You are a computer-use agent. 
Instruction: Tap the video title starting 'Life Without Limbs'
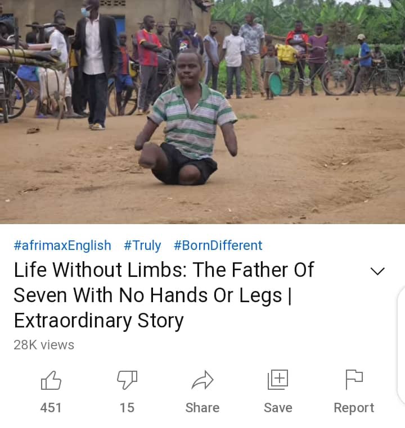tap(164, 295)
